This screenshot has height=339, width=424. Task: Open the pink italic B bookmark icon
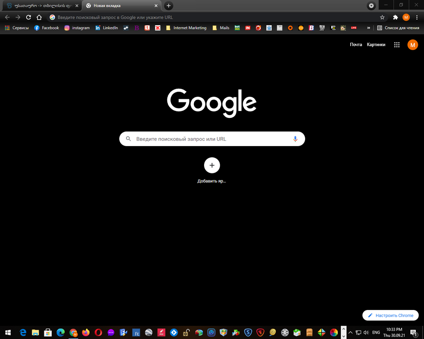[x=311, y=28]
